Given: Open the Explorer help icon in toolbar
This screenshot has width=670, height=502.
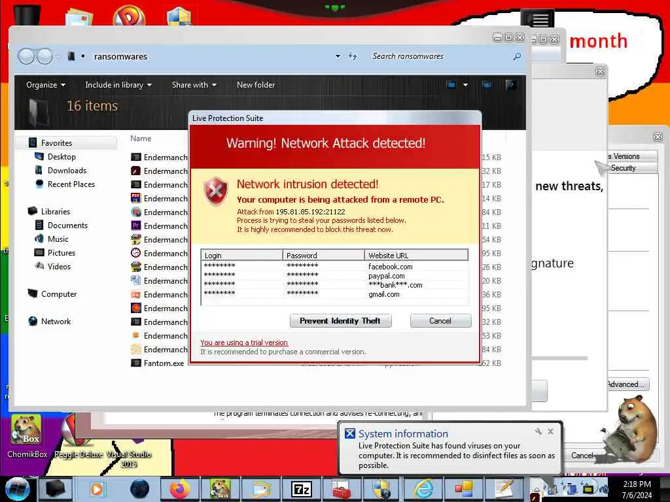Looking at the screenshot, I should pyautogui.click(x=510, y=84).
